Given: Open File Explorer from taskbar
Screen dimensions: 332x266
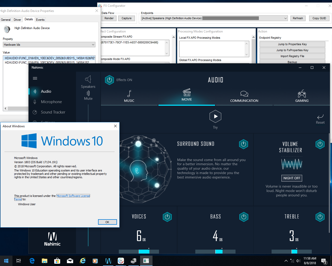Looking at the screenshot, I should pos(45,261).
